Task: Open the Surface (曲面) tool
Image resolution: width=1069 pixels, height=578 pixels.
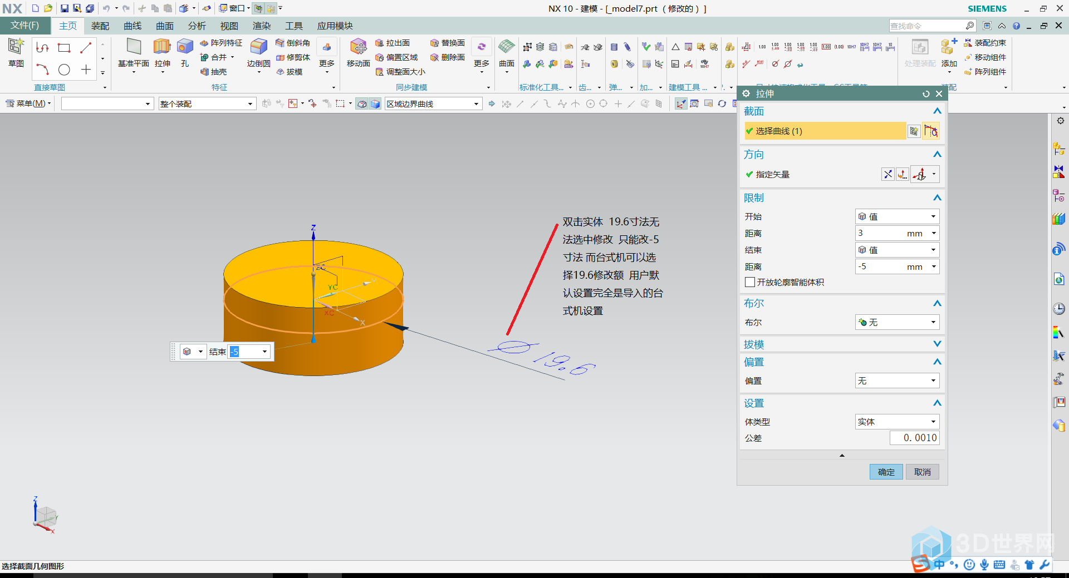Action: point(507,52)
